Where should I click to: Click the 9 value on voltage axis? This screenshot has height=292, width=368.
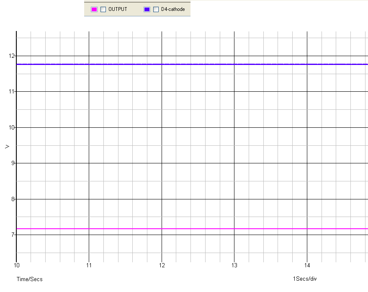pyautogui.click(x=13, y=163)
